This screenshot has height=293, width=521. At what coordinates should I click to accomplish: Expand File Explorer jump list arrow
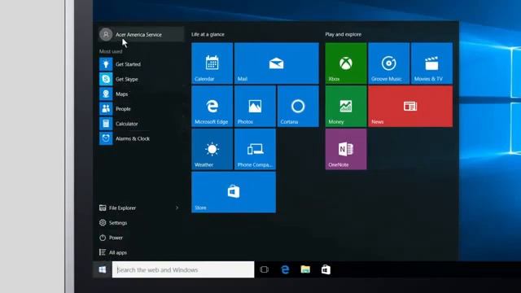(177, 208)
